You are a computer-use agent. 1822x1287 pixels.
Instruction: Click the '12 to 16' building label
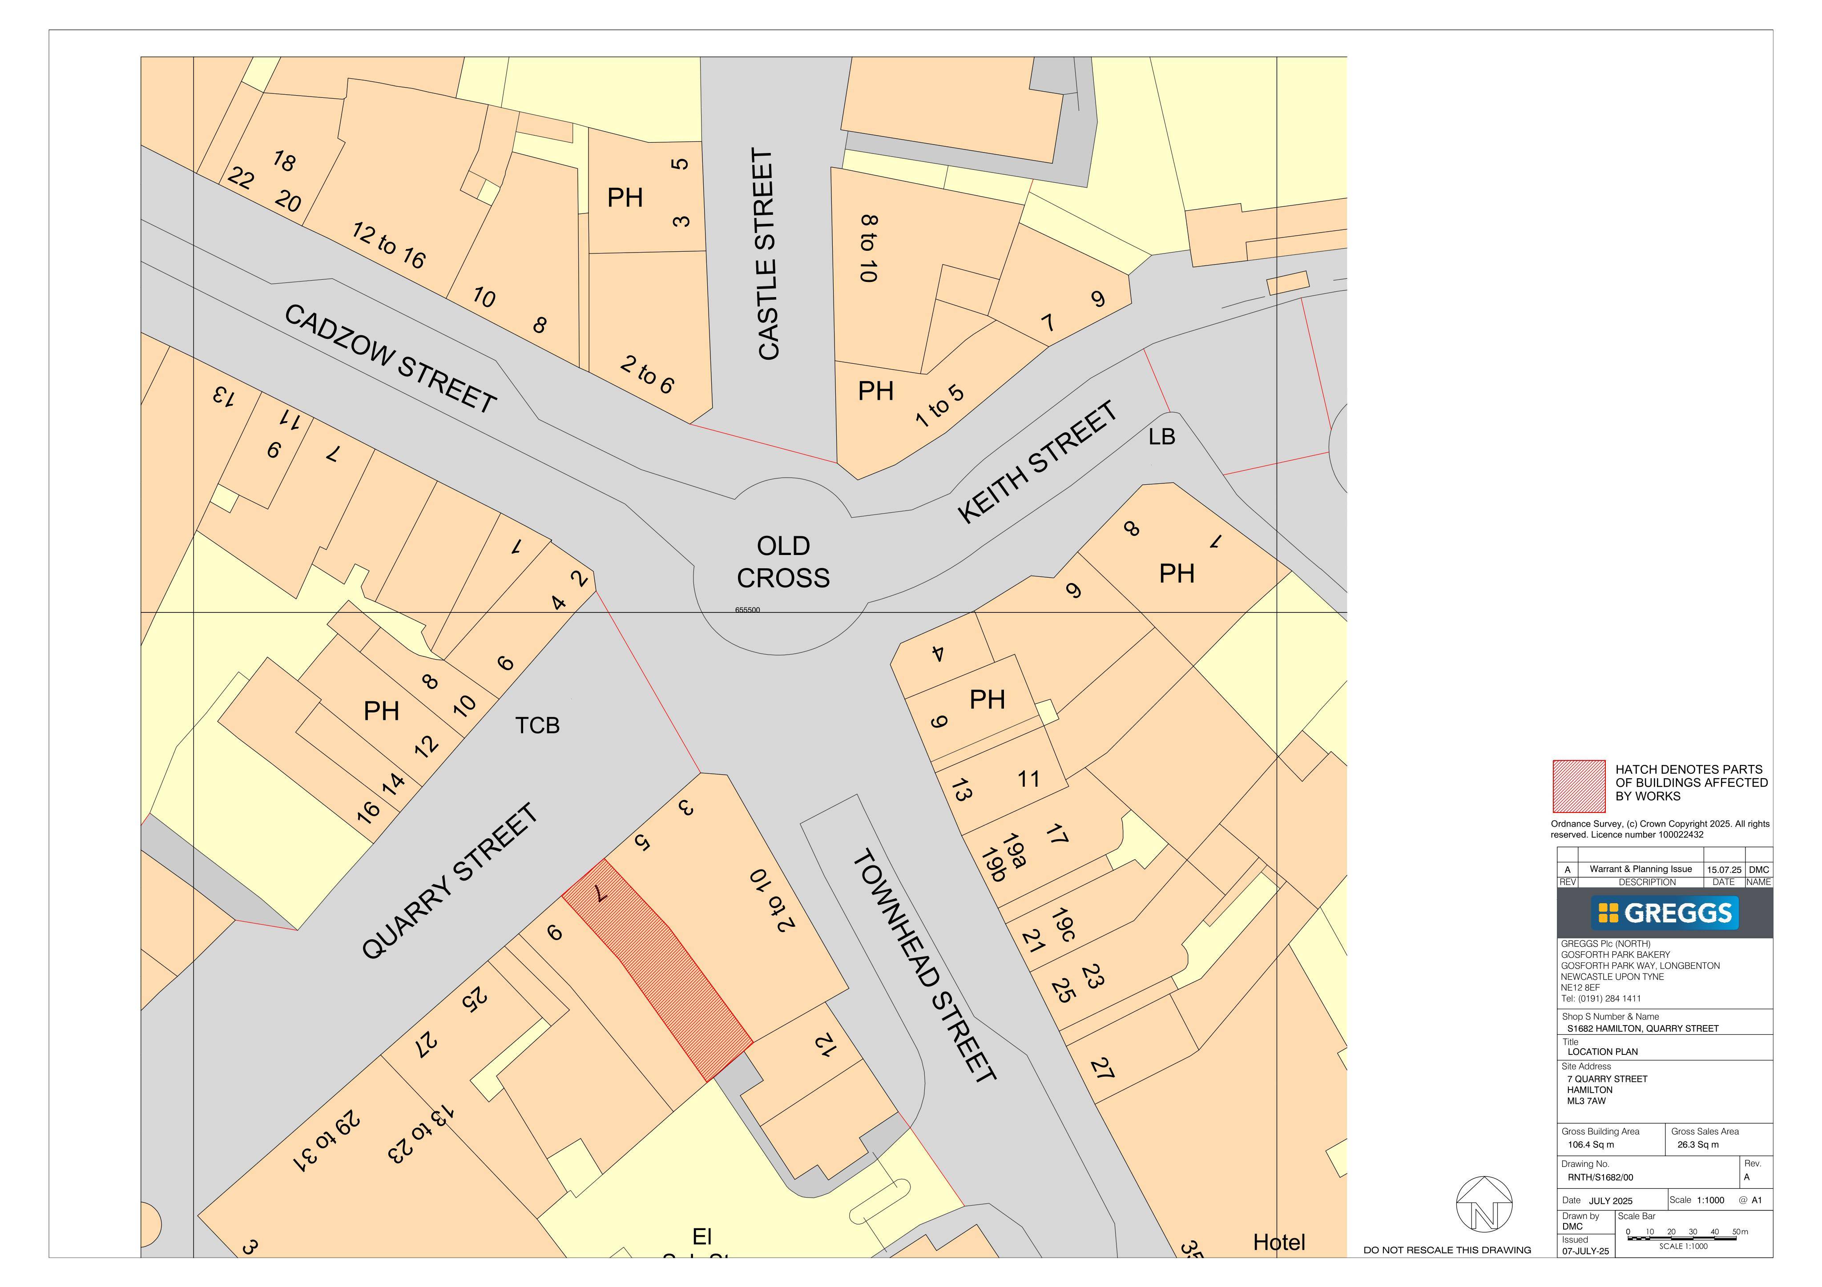(x=389, y=245)
